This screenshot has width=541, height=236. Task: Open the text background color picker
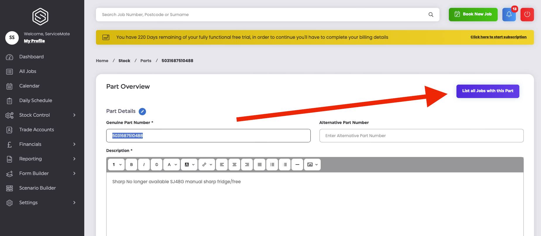click(x=189, y=165)
